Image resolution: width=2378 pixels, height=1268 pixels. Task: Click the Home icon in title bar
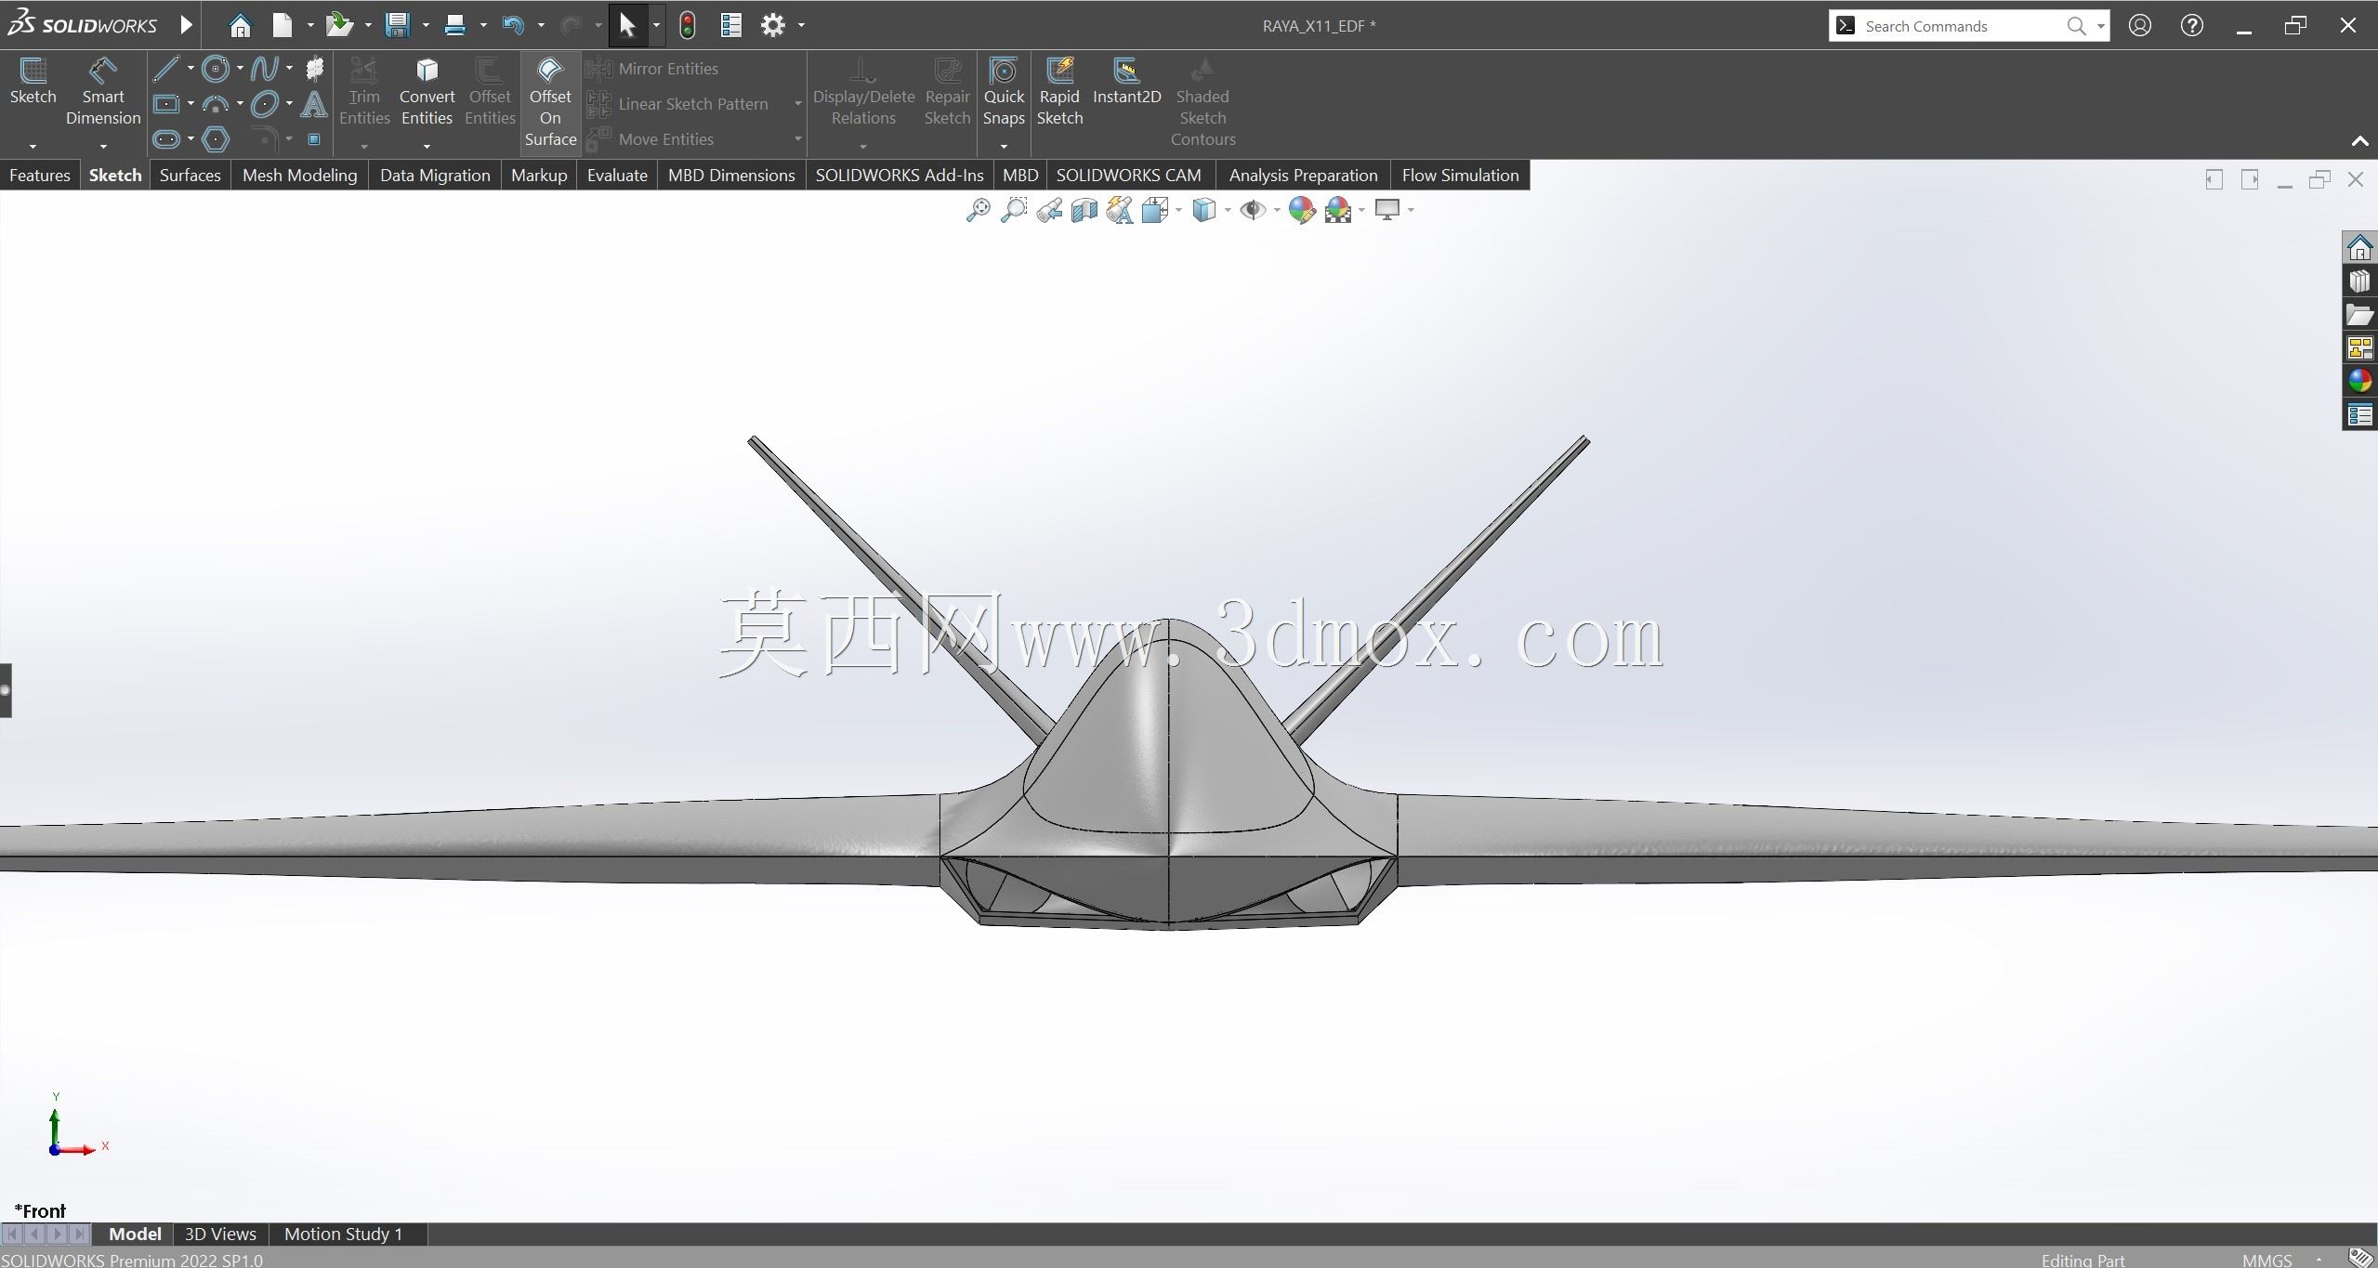coord(240,25)
